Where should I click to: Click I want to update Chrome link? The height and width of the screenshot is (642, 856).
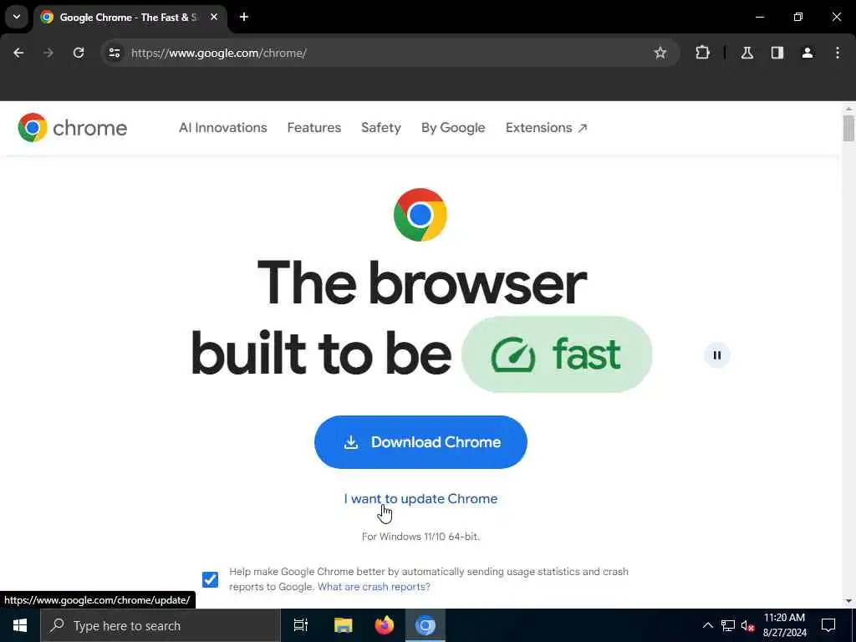[421, 499]
